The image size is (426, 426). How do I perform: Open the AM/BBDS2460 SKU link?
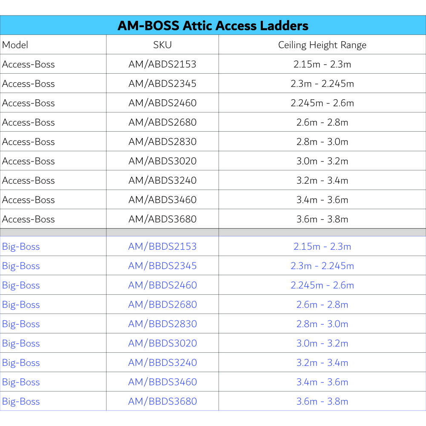(162, 285)
